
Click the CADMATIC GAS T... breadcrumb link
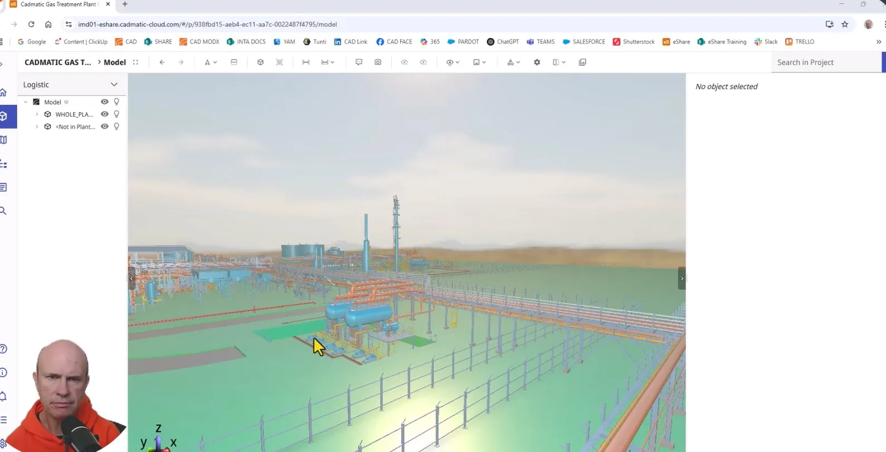tap(57, 62)
